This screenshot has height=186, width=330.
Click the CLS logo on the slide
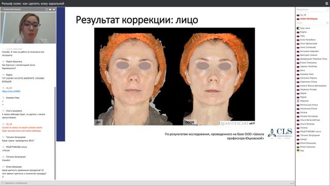point(280,133)
